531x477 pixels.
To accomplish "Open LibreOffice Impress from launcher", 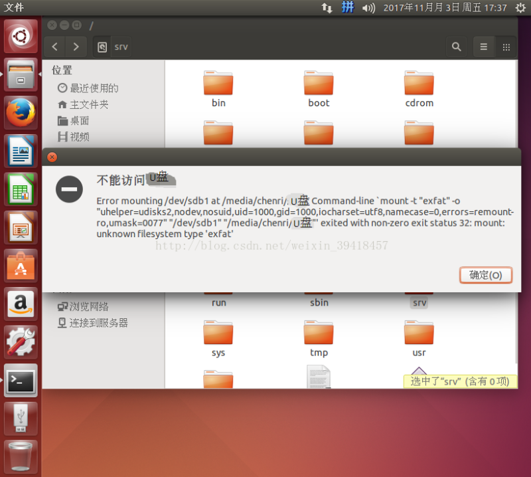I will tap(21, 228).
